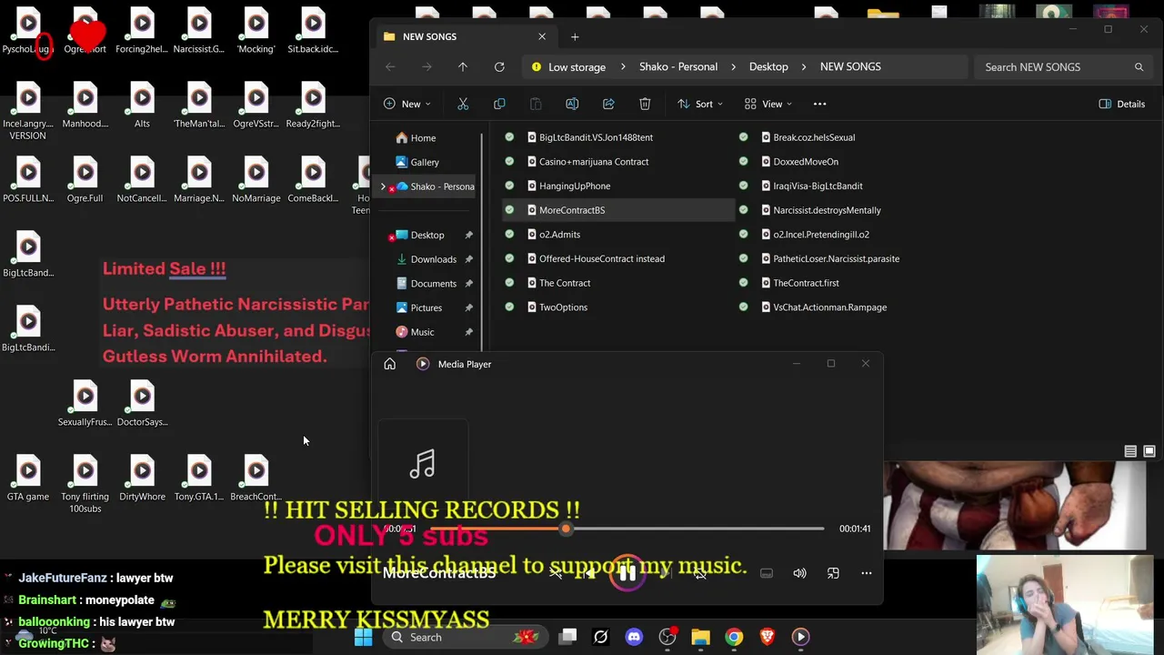
Task: Open Documents in Explorer sidebar
Action: (x=433, y=283)
